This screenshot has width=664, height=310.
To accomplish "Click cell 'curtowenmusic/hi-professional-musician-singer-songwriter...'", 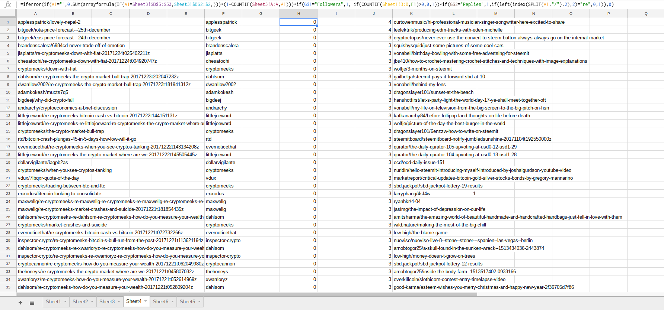I will (479, 22).
